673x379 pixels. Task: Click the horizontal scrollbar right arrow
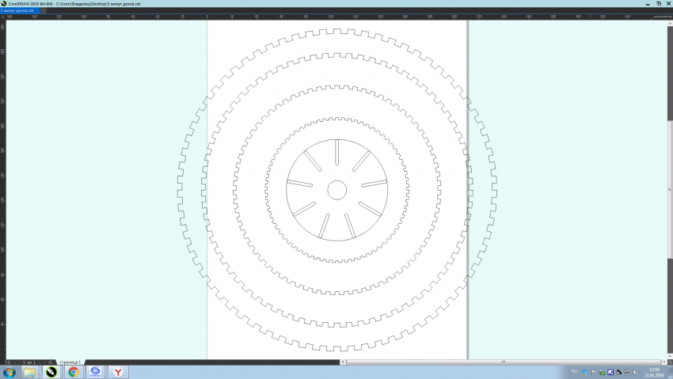[663, 362]
